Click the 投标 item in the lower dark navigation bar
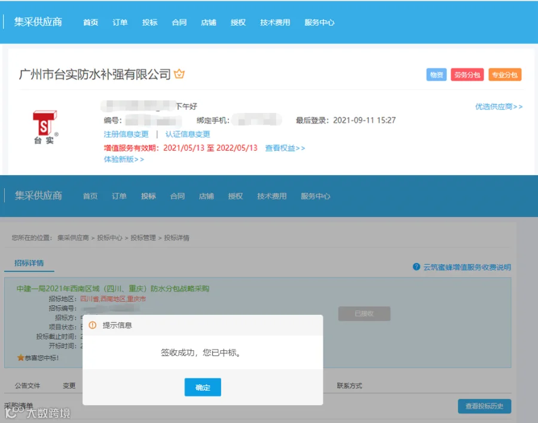 point(148,196)
